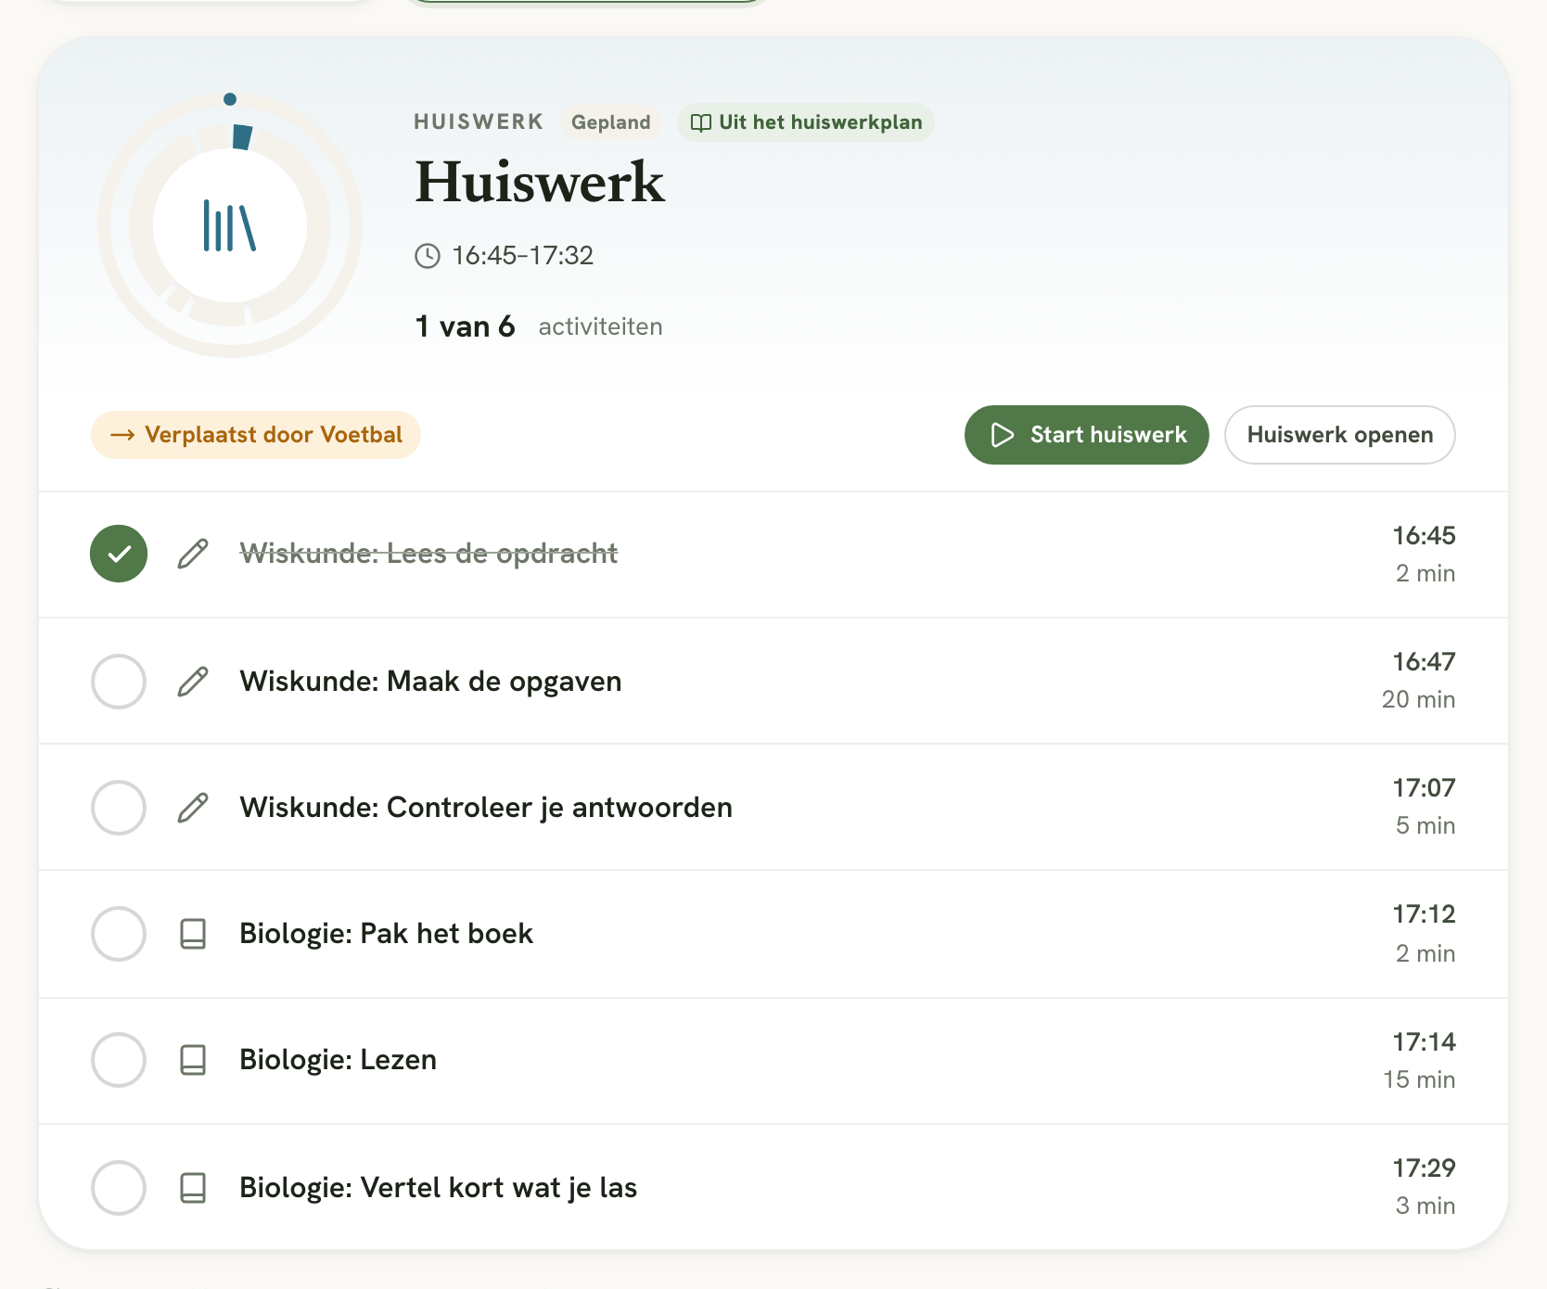This screenshot has width=1547, height=1289.
Task: Click the 17:14 start time
Action: pos(1424,1042)
